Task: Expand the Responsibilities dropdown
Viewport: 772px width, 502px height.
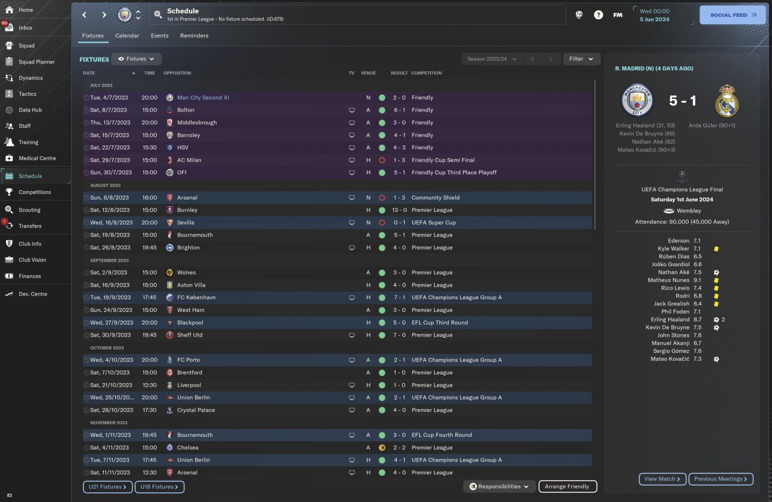Action: [499, 486]
